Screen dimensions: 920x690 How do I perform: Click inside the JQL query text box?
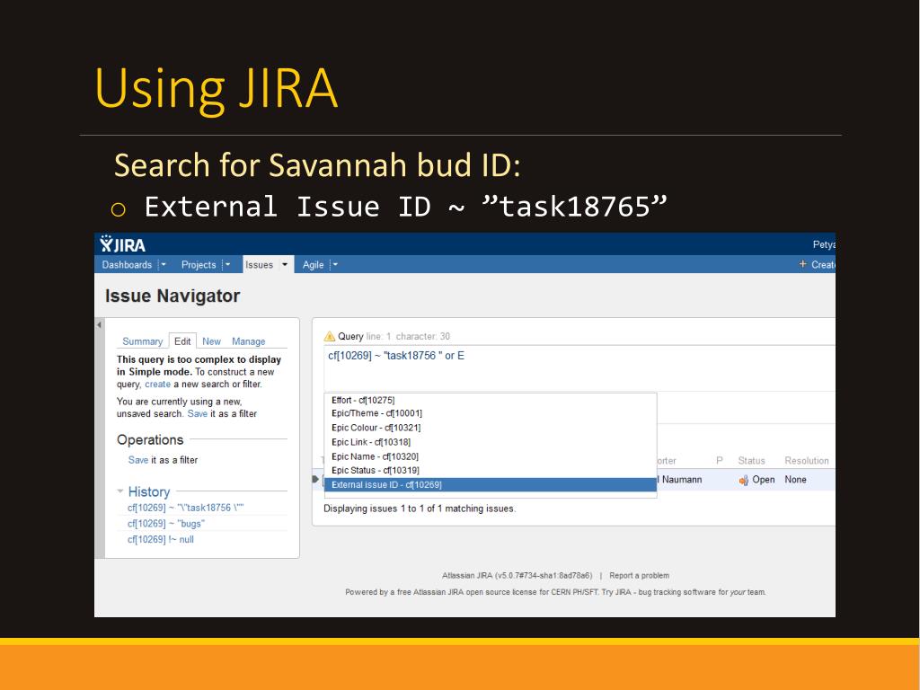click(579, 367)
